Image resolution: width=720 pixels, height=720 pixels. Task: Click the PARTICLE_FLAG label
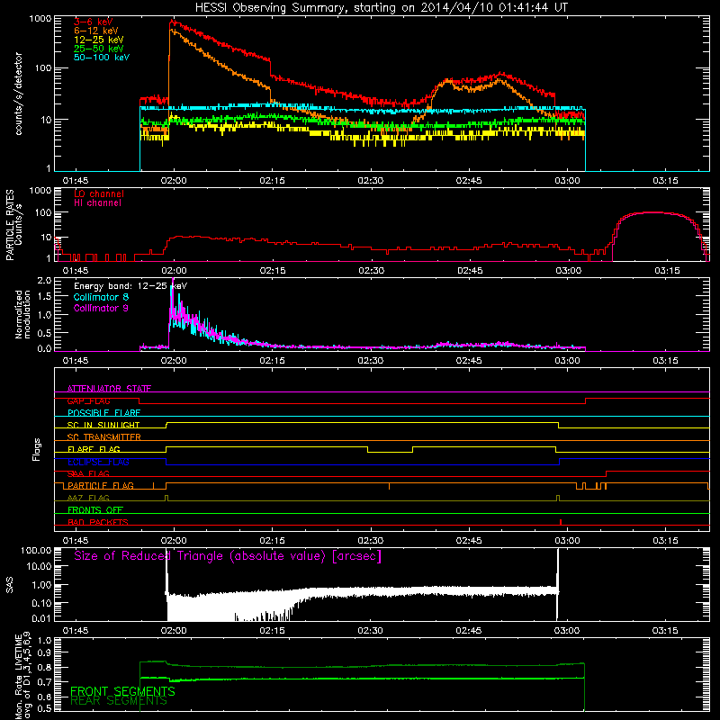(x=101, y=486)
